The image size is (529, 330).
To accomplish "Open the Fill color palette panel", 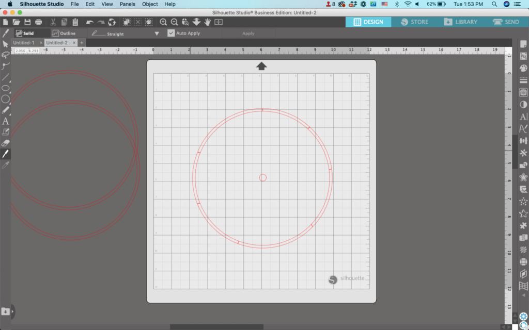I will [x=523, y=69].
